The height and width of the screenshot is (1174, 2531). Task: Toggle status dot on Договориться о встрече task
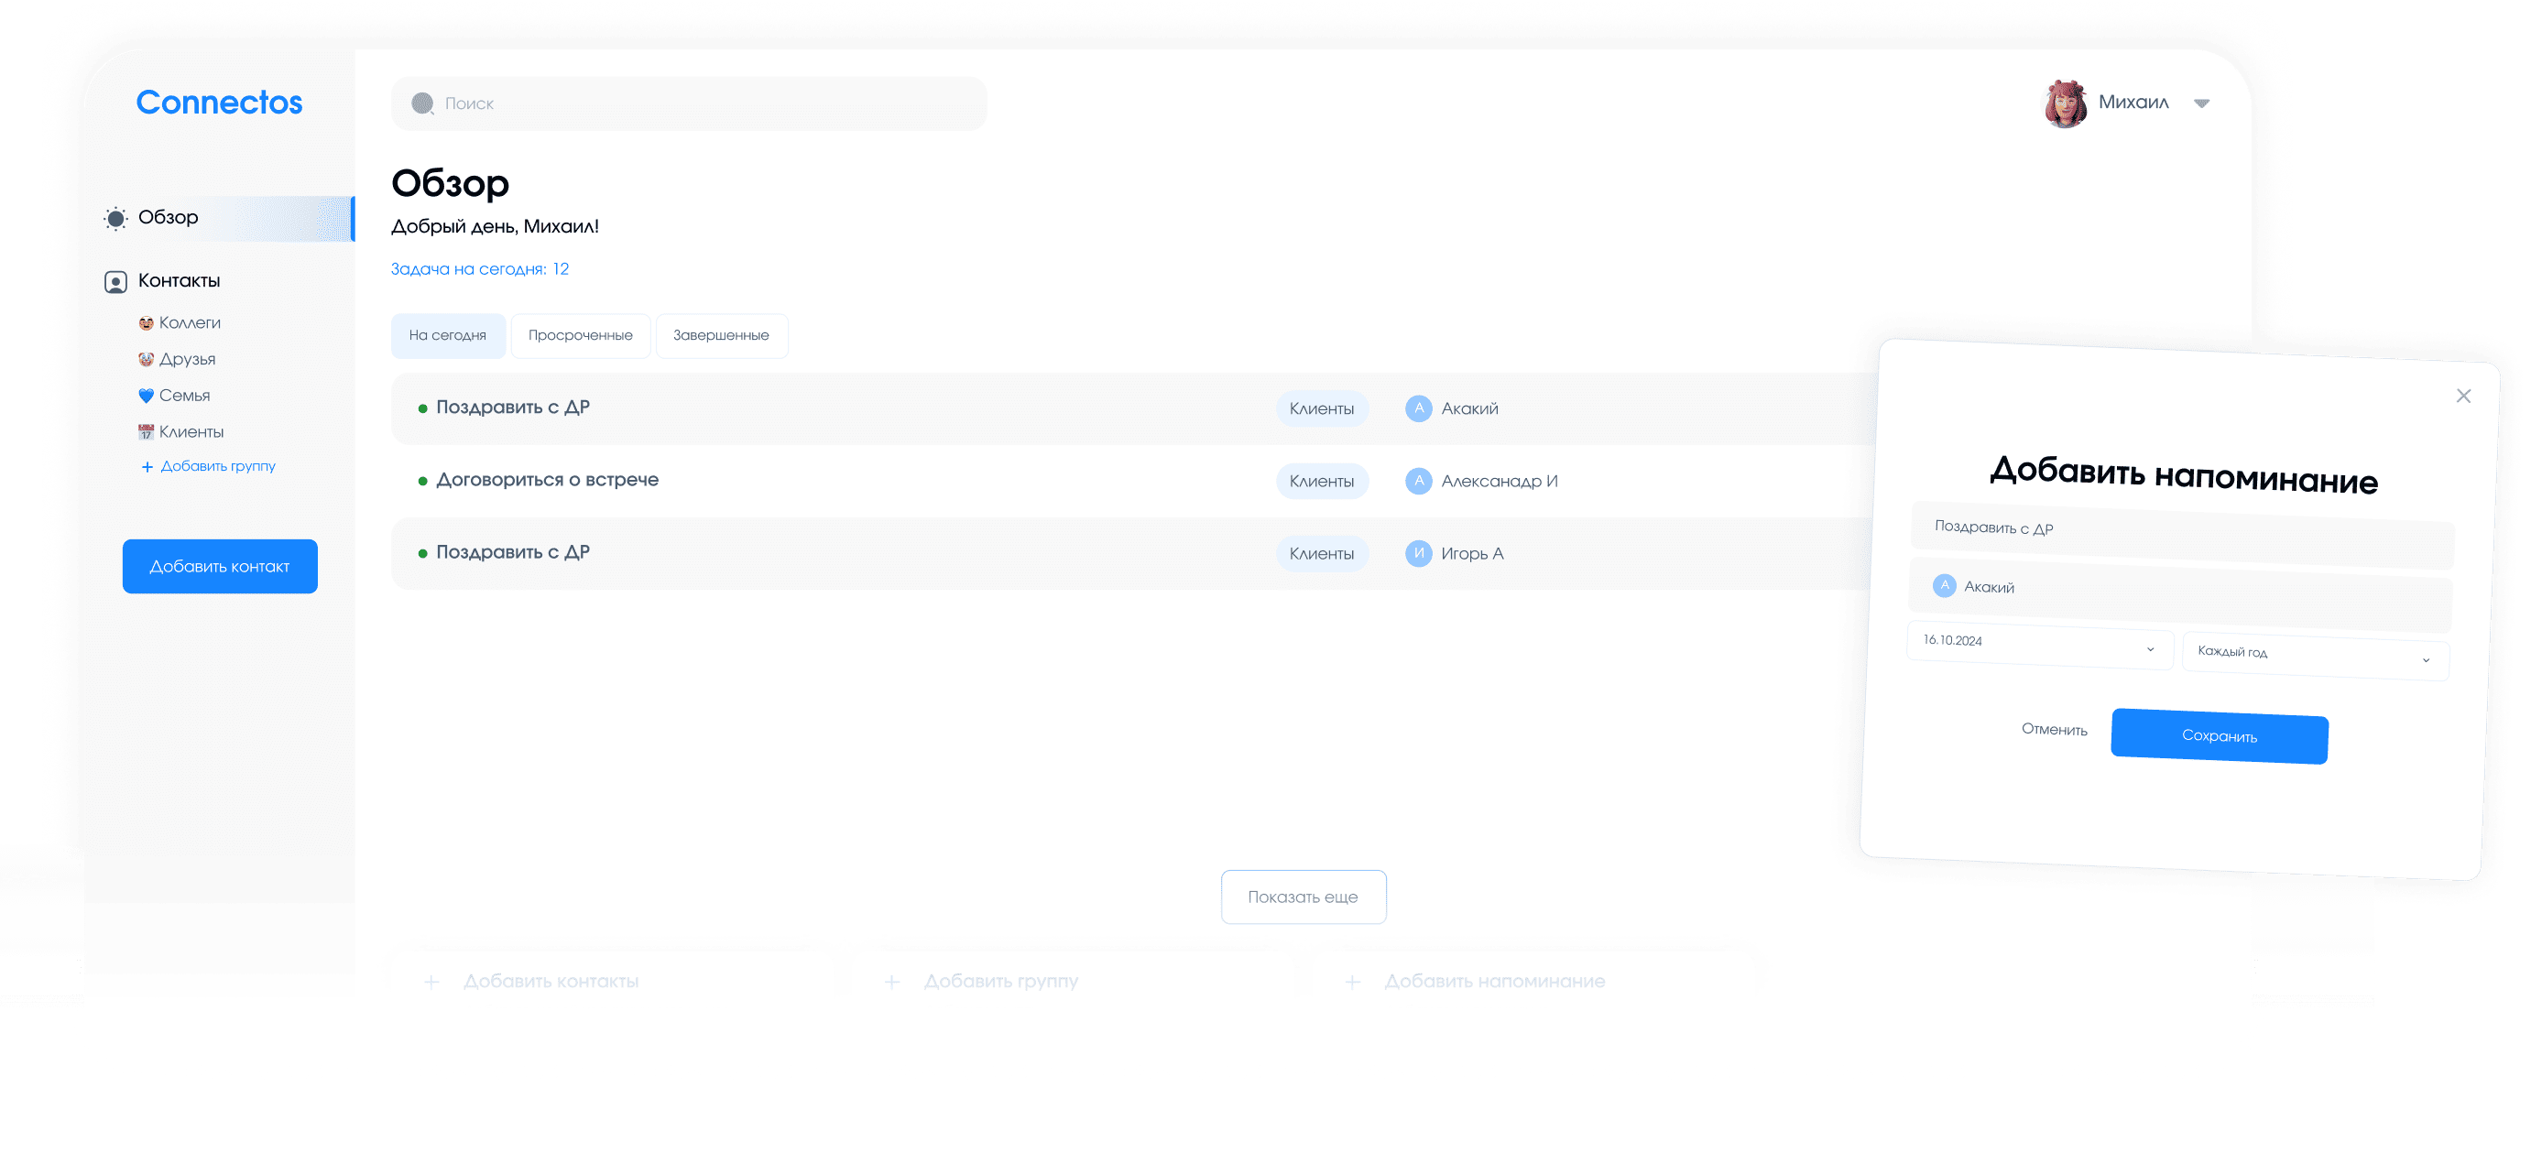click(421, 481)
